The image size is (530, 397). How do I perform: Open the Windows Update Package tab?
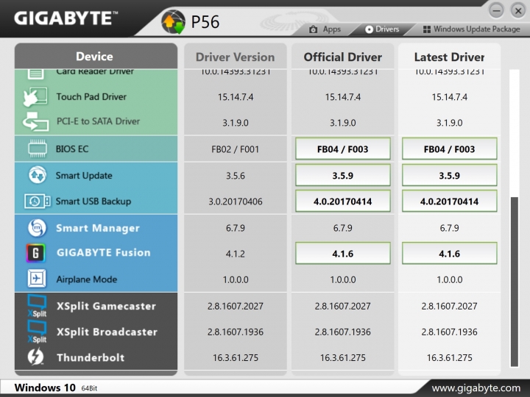[x=472, y=29]
